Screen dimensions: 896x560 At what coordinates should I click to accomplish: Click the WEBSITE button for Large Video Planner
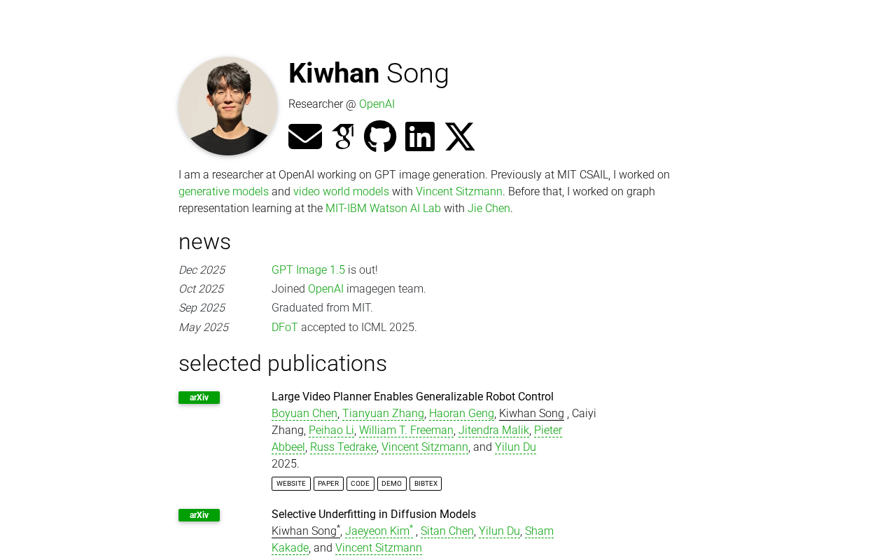tap(290, 484)
